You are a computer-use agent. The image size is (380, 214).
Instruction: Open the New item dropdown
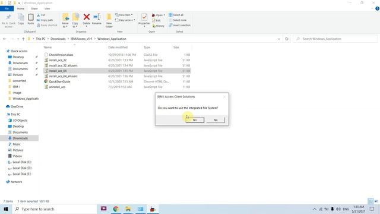tap(124, 15)
